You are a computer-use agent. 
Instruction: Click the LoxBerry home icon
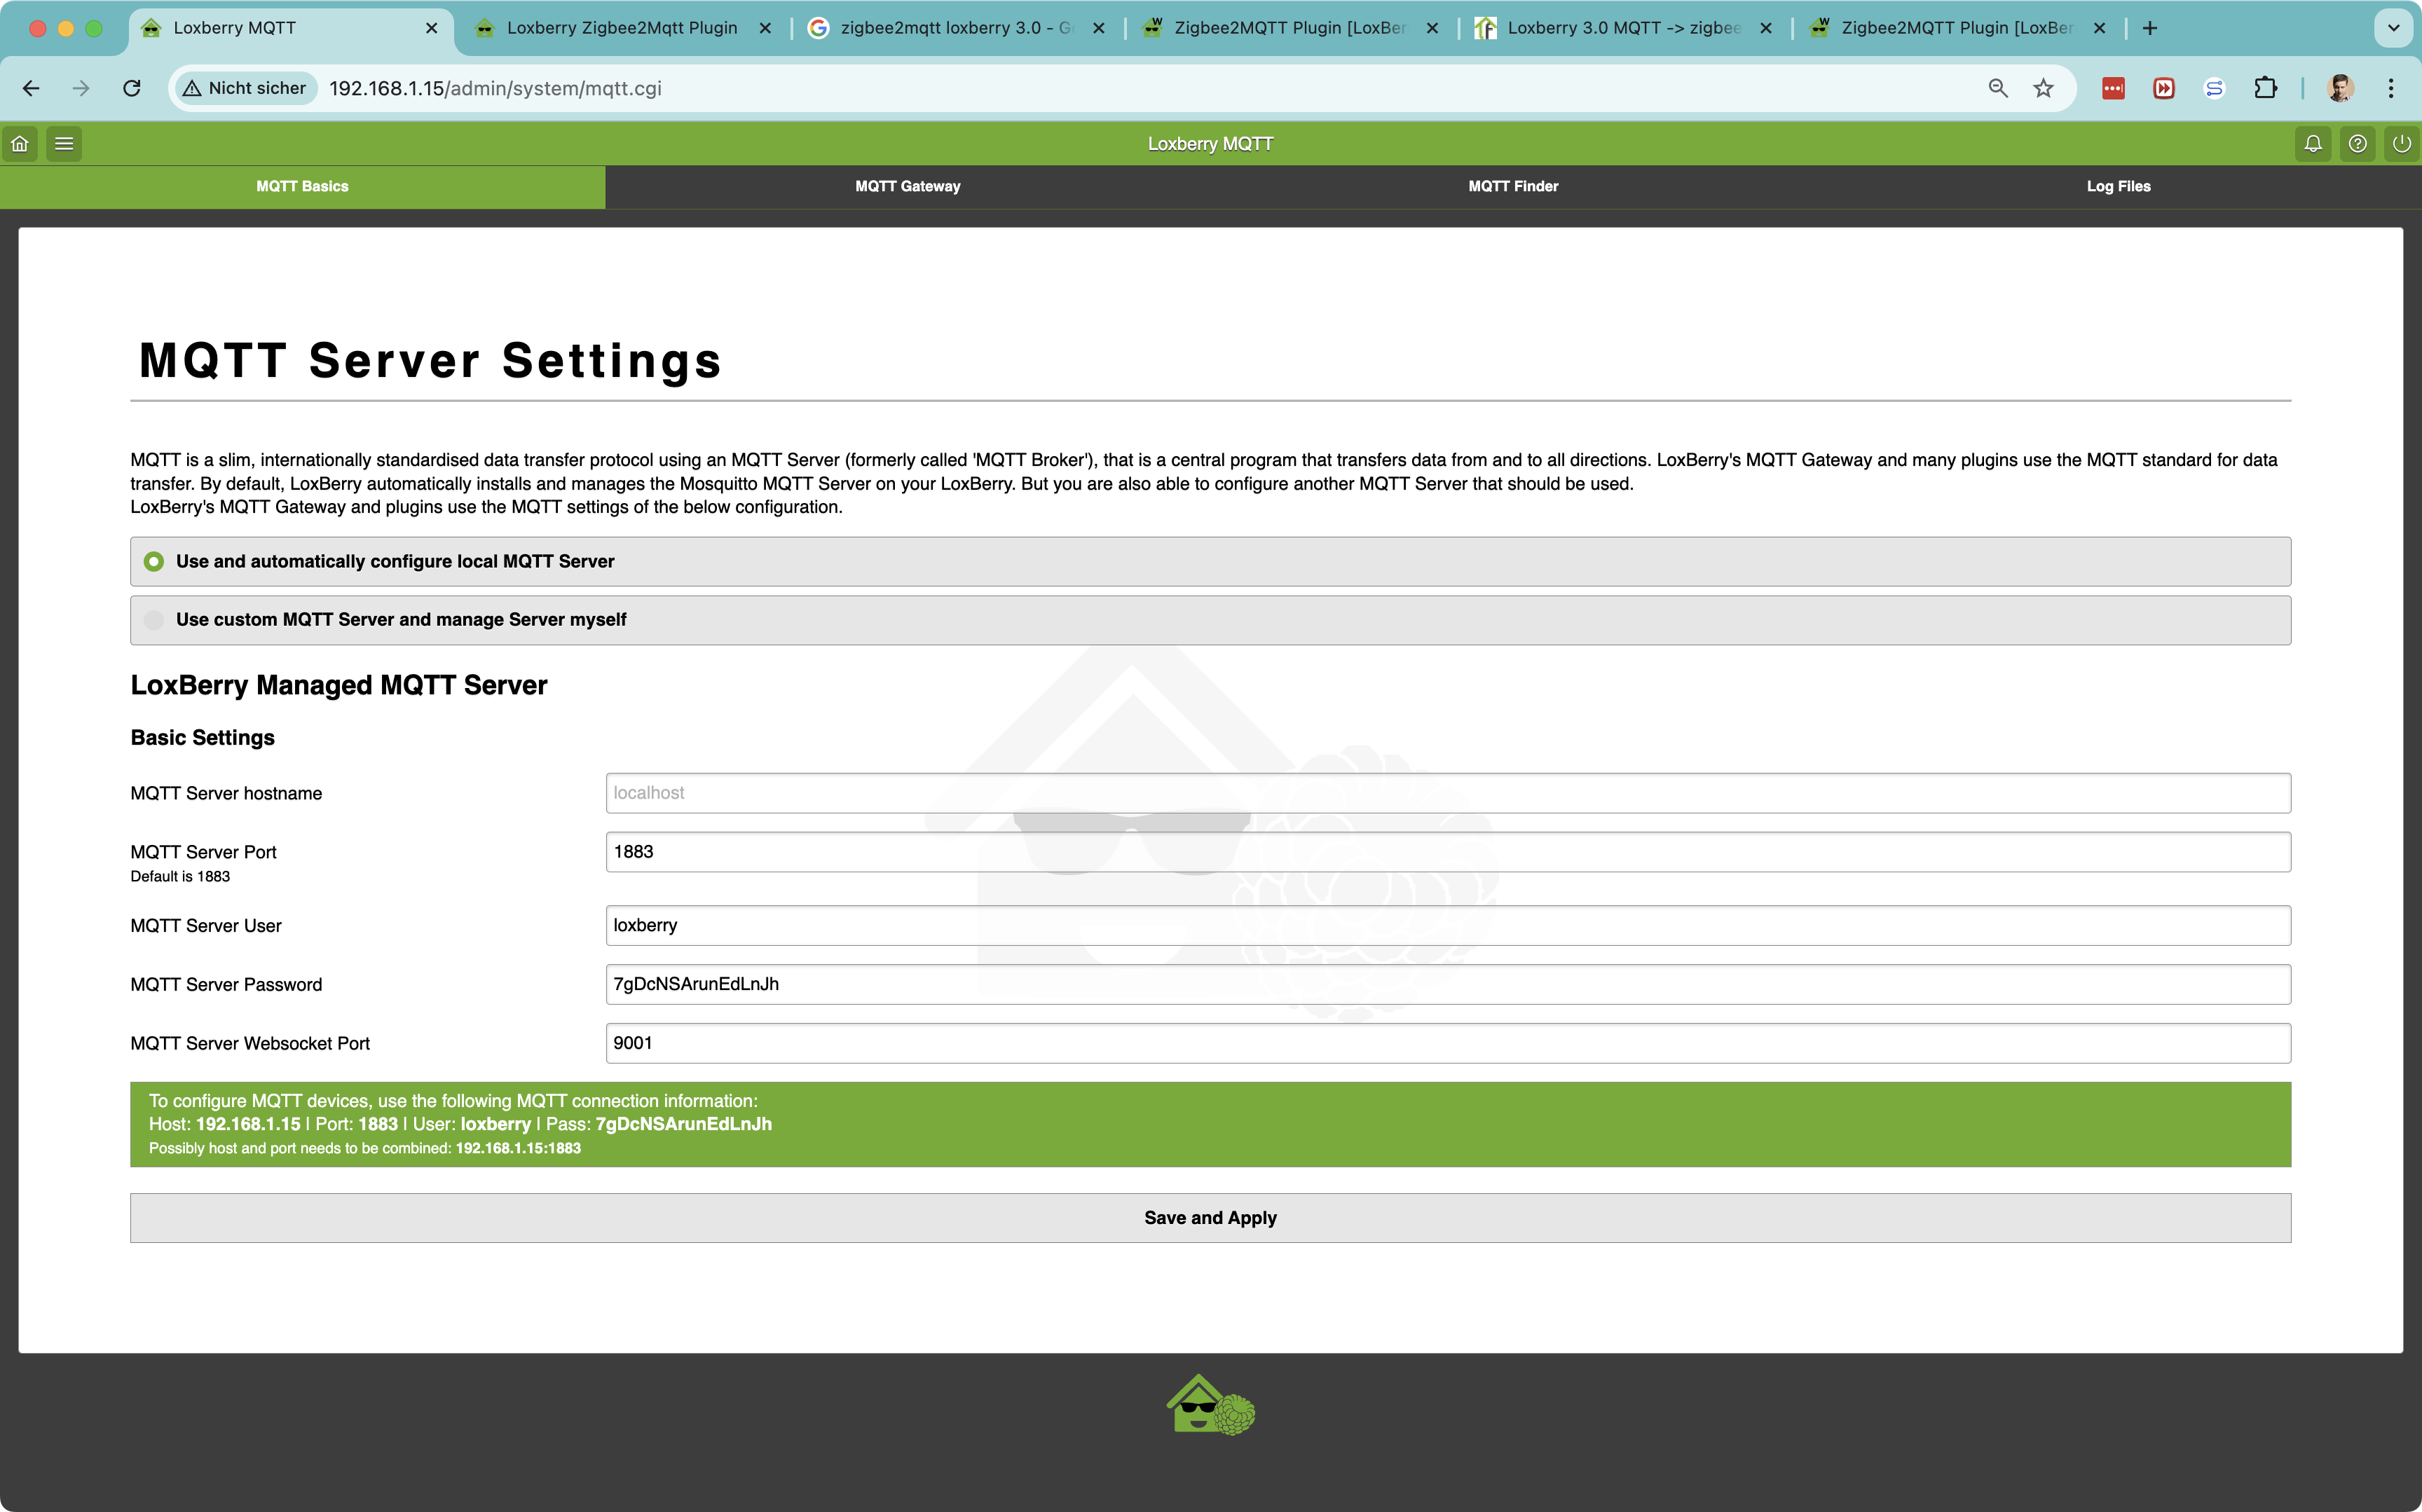20,144
